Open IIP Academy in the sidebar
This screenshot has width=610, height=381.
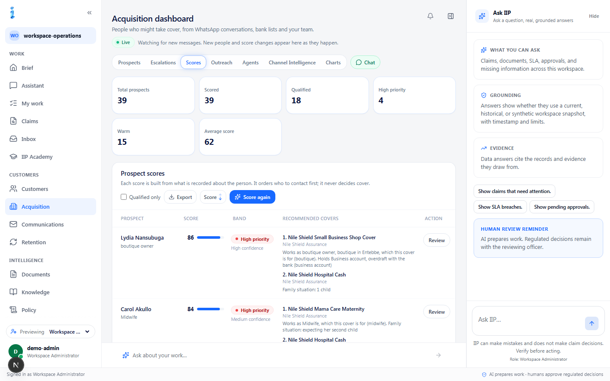50,157
